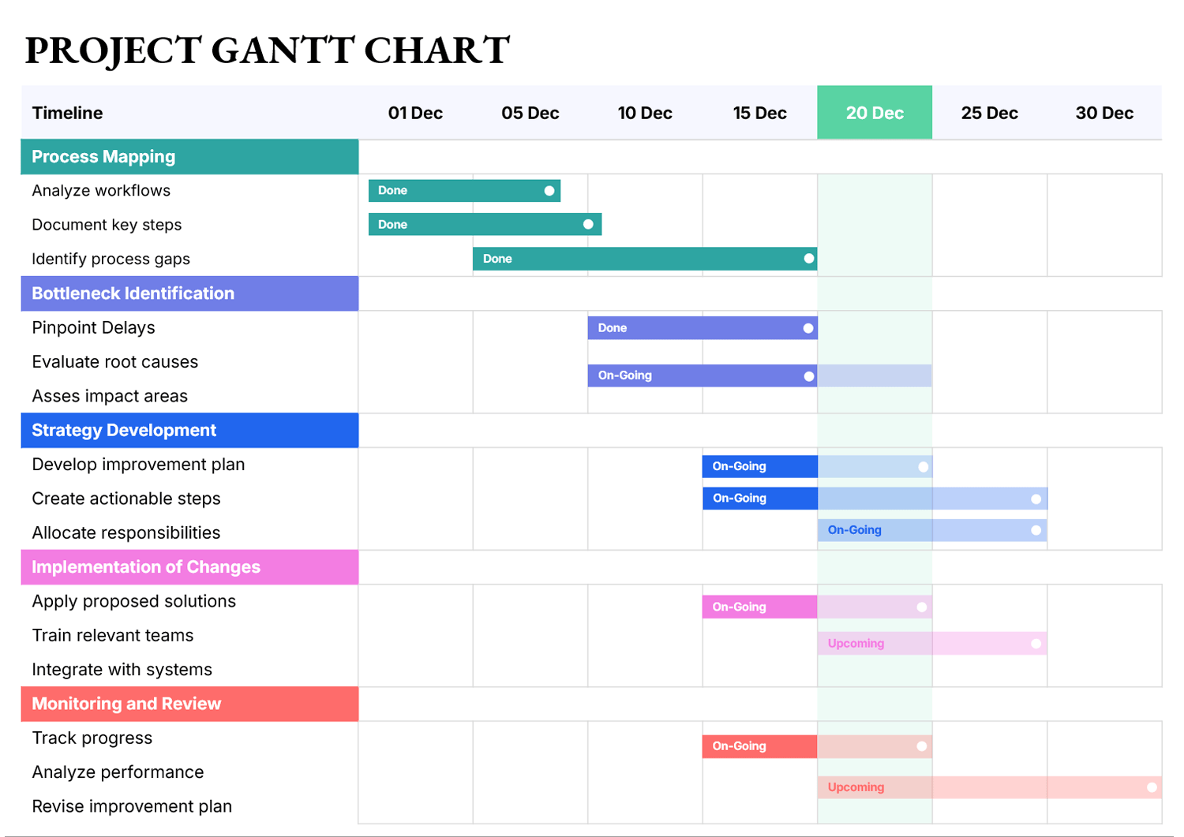Click the Develop improvement plan task label
The height and width of the screenshot is (837, 1184).
[138, 465]
